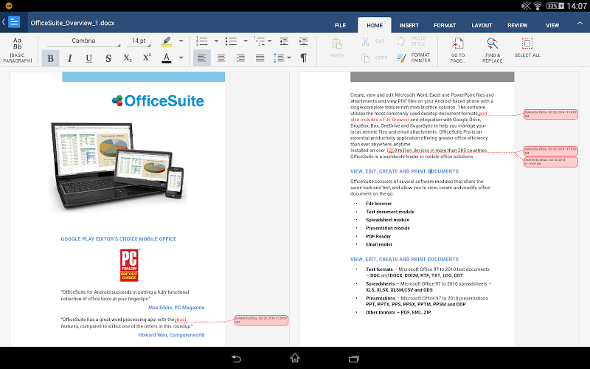Increase paragraph indent
The image size is (590, 369).
click(303, 41)
